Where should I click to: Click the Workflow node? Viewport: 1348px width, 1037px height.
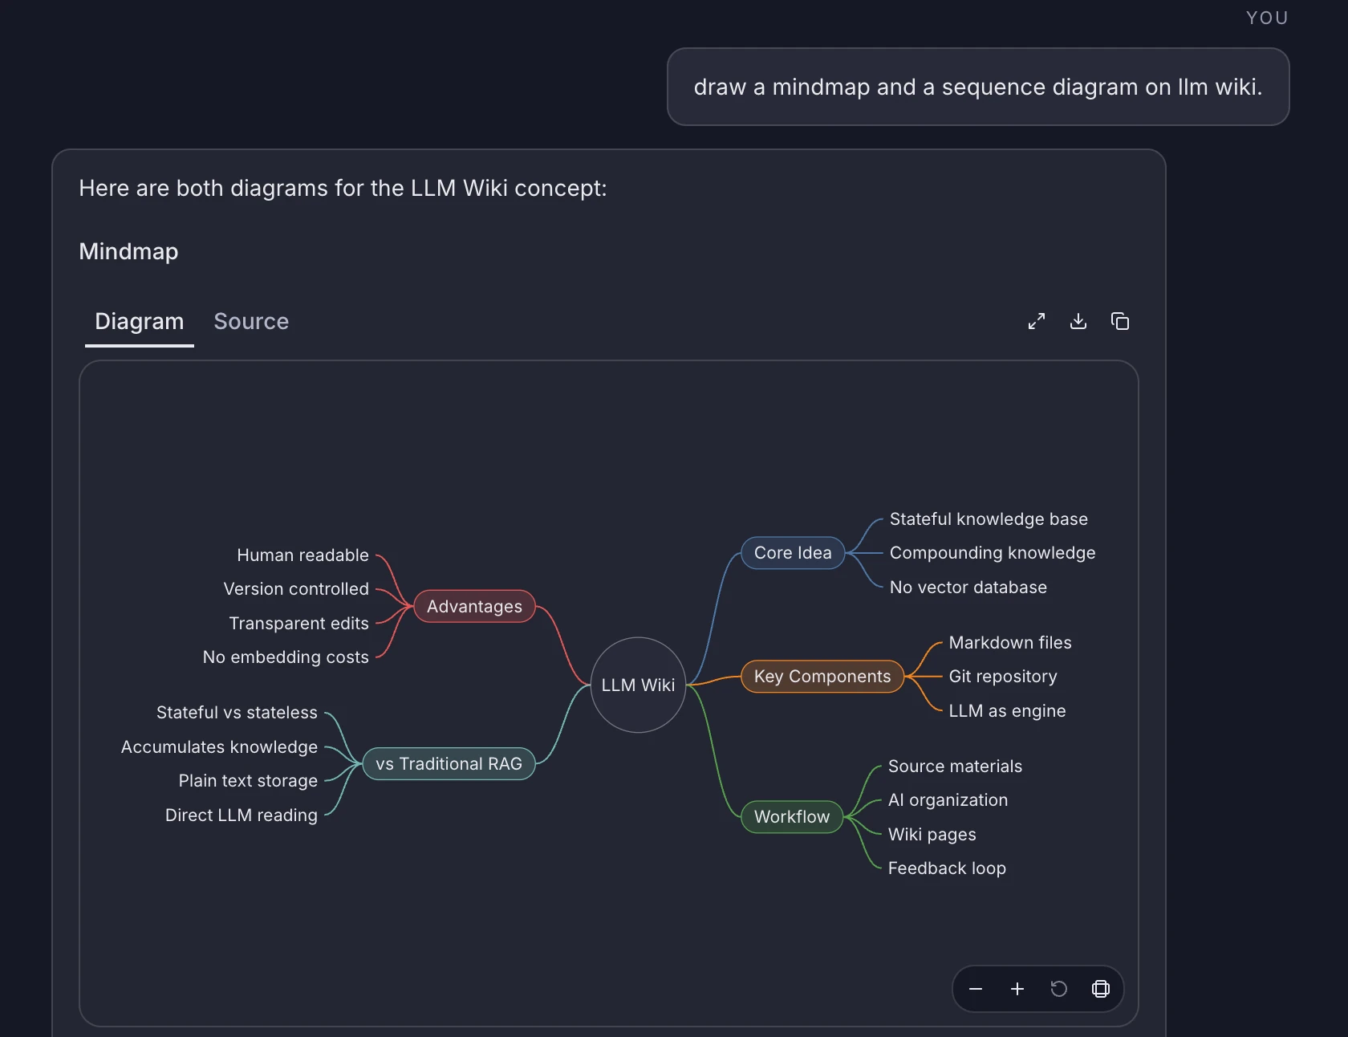pos(792,817)
